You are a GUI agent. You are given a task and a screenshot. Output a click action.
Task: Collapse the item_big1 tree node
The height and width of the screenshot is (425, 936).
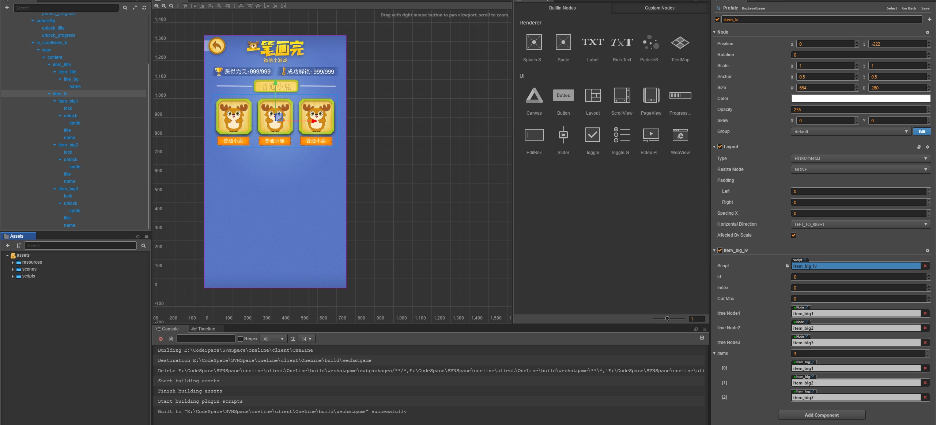[x=55, y=101]
